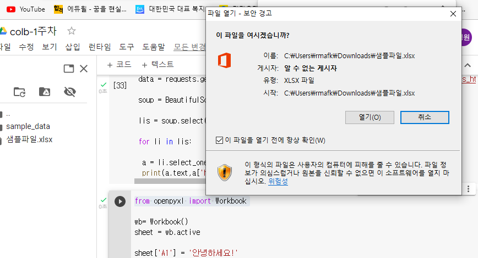The height and width of the screenshot is (258, 478).
Task: Open the 대한민국 대표 복지 bookmark
Action: 170,9
